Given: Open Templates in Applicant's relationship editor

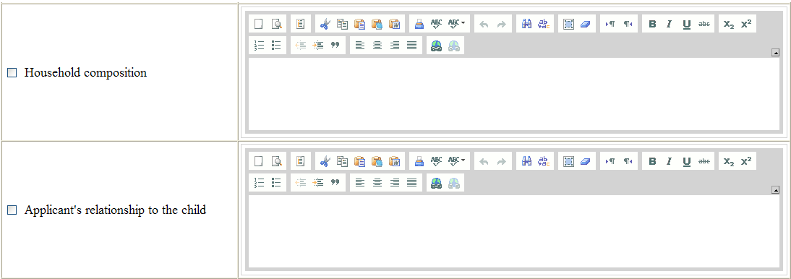Looking at the screenshot, I should coord(300,161).
